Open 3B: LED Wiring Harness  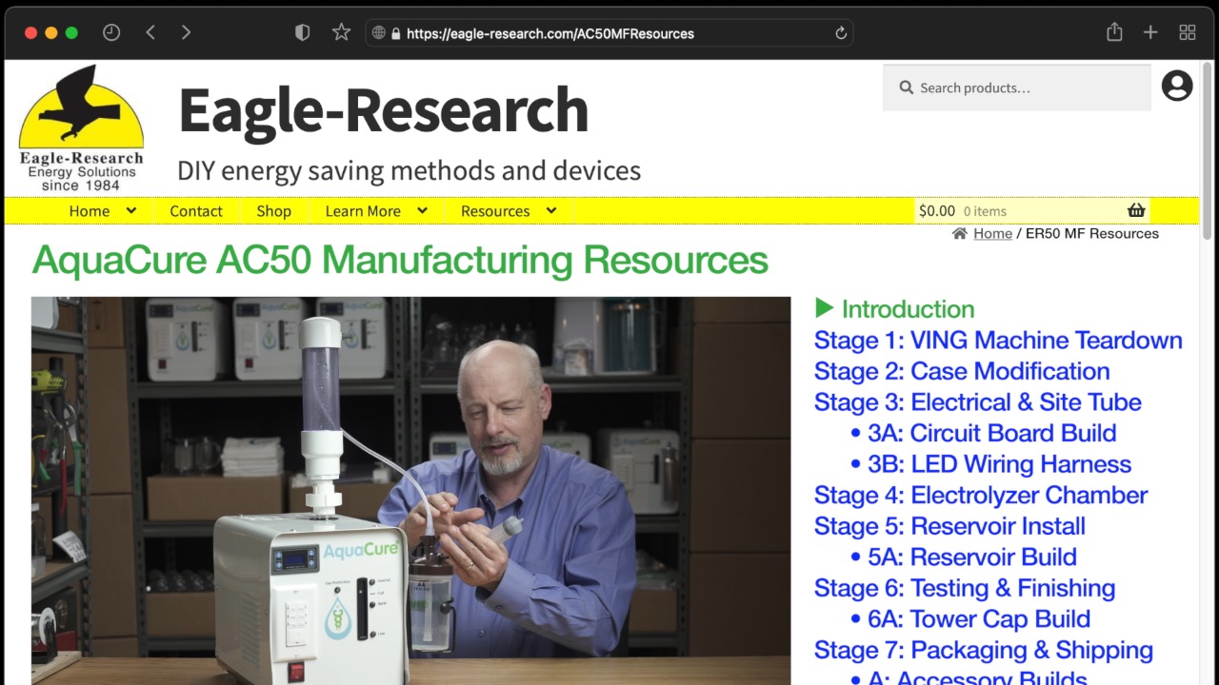pos(999,463)
